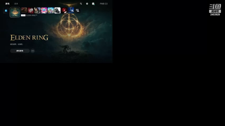Open the white sketch-style game tile
225x126 pixels.
coord(57,10)
